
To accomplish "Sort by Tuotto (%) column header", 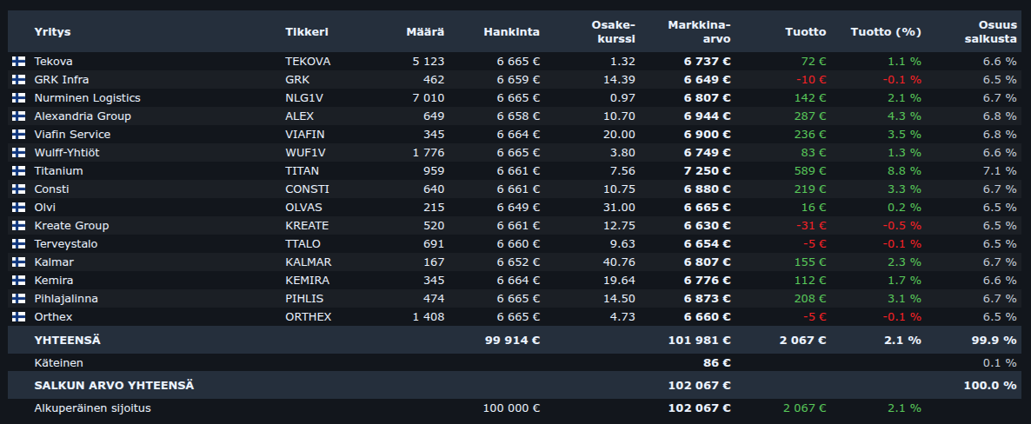I will click(x=885, y=32).
